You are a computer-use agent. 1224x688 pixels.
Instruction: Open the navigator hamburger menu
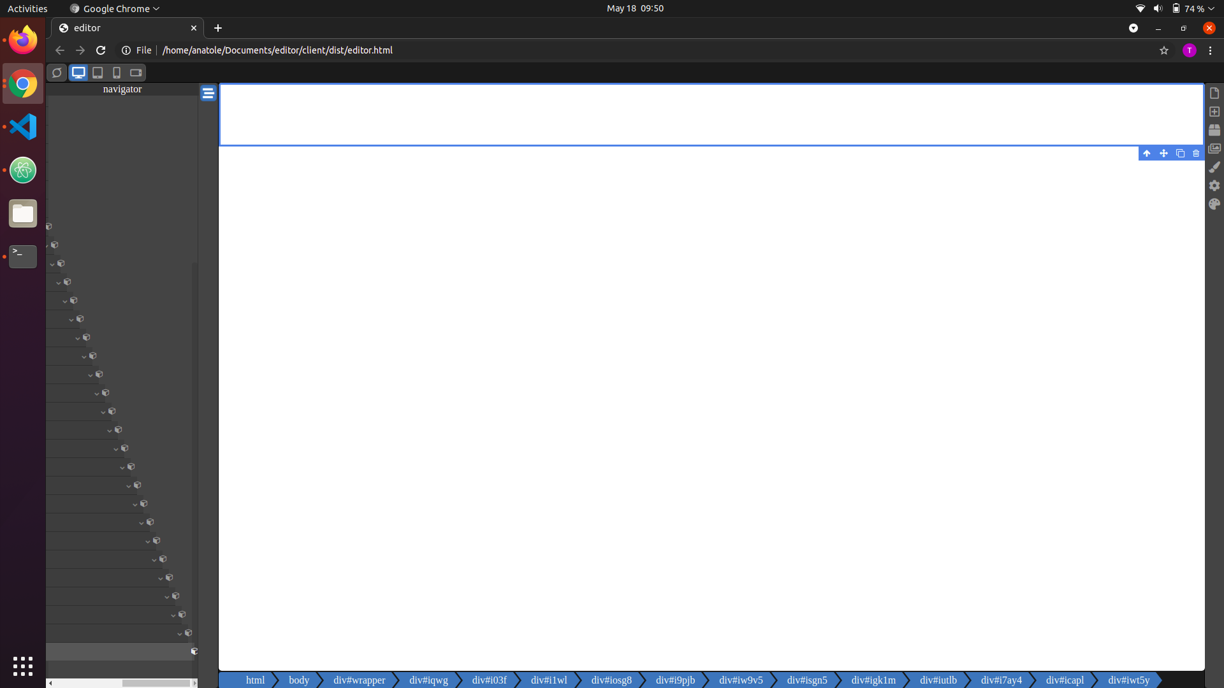point(208,93)
